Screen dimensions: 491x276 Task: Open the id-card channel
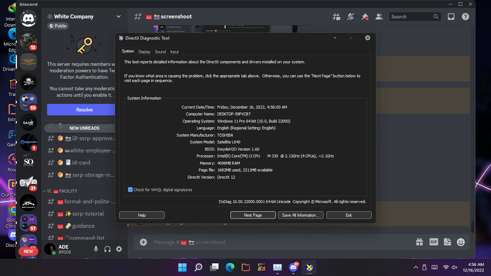81,163
